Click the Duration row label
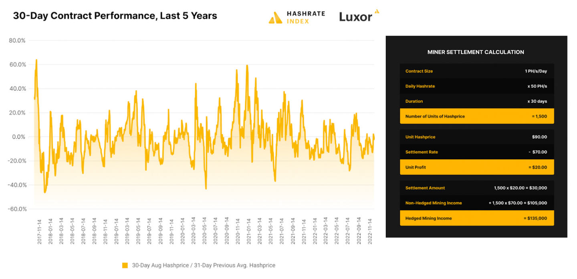This screenshot has width=577, height=279. [x=414, y=101]
